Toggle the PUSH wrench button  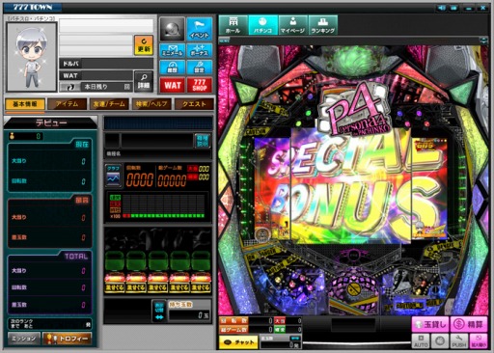click(459, 341)
